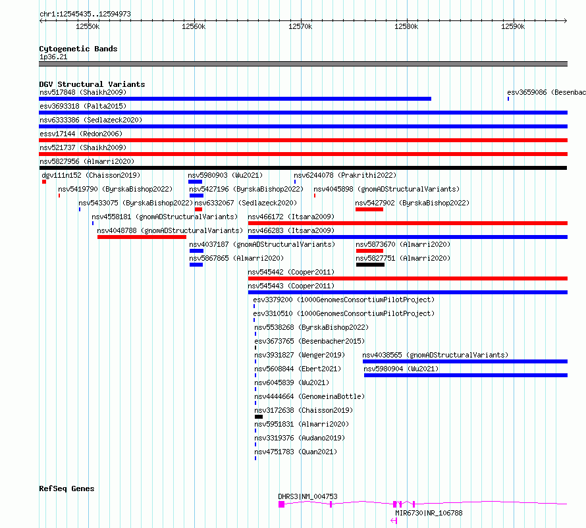Click the nsv6045839 (Wu2021) label
The height and width of the screenshot is (528, 586).
[292, 383]
